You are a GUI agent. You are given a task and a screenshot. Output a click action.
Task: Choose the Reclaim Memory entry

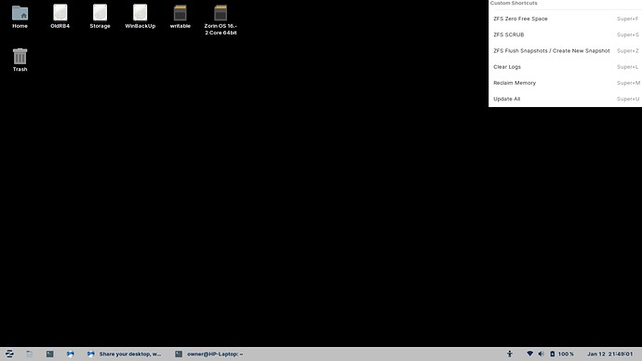(x=565, y=83)
